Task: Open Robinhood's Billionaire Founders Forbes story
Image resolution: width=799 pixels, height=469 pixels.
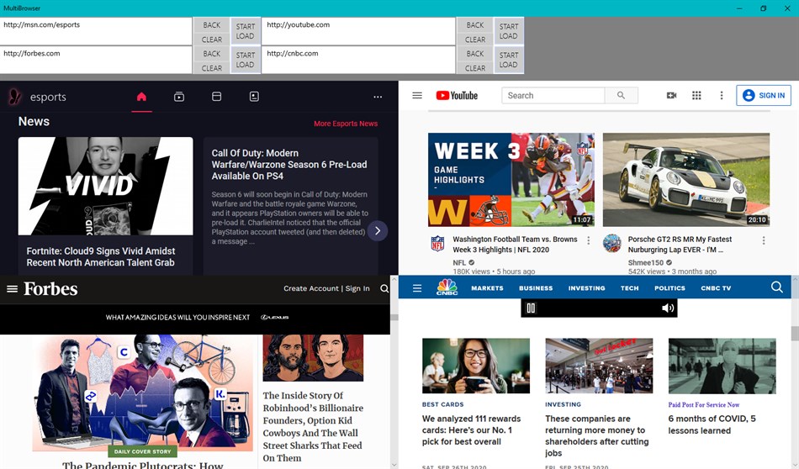Action: click(313, 427)
